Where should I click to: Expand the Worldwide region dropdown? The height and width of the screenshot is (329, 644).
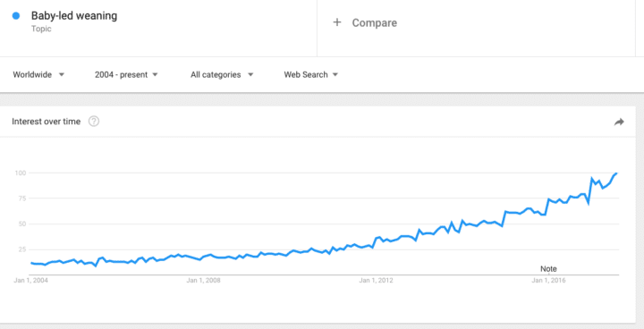click(38, 75)
